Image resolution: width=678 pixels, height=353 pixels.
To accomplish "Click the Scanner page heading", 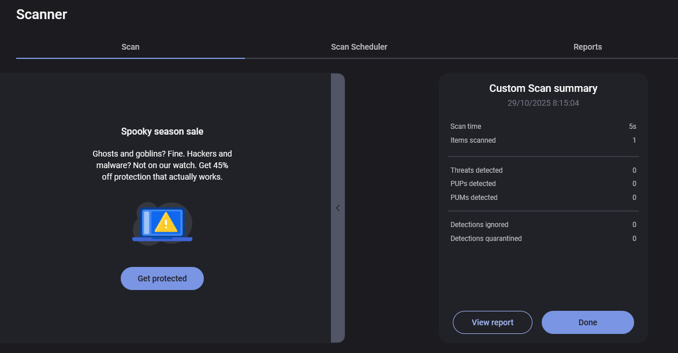I will click(42, 14).
